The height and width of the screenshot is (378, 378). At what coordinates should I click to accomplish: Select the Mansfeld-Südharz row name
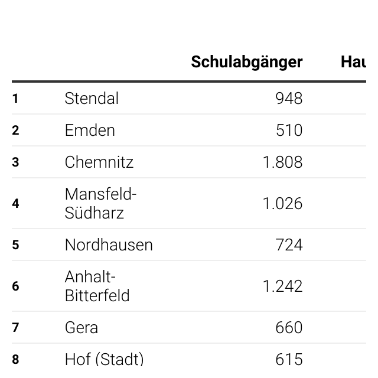tap(101, 203)
